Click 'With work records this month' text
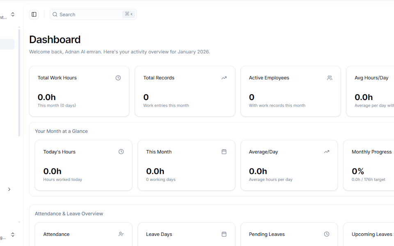 click(x=277, y=105)
